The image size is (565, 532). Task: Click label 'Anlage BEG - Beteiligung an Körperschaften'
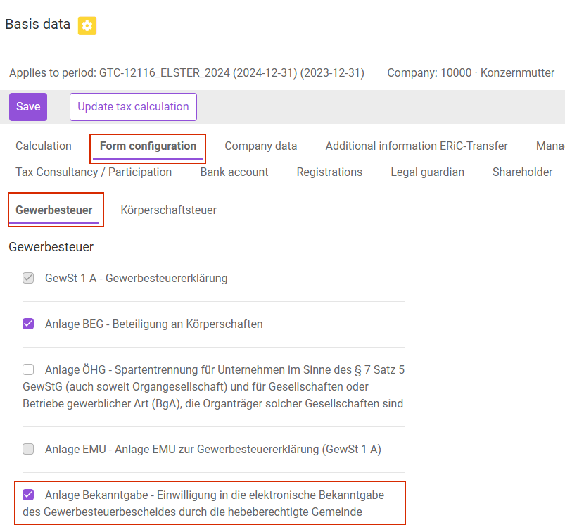point(154,324)
